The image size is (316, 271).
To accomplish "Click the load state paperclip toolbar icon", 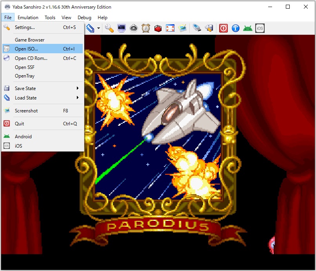I will [90, 28].
